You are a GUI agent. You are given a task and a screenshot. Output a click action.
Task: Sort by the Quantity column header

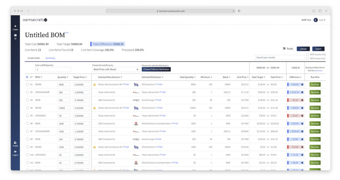click(x=63, y=77)
